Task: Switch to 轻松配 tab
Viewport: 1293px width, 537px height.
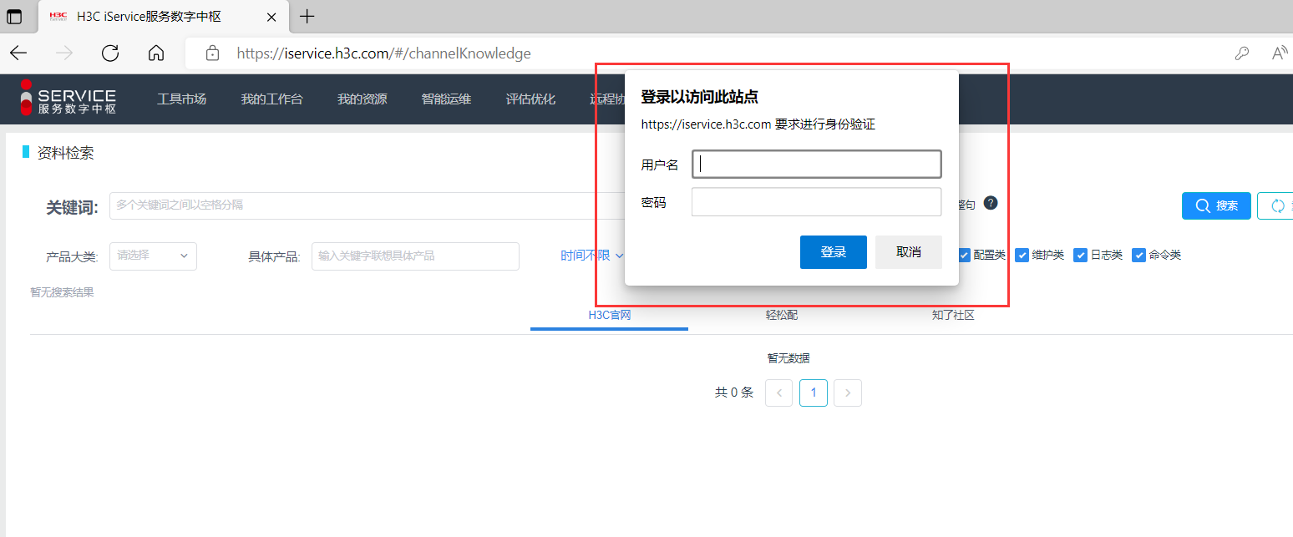Action: point(782,316)
